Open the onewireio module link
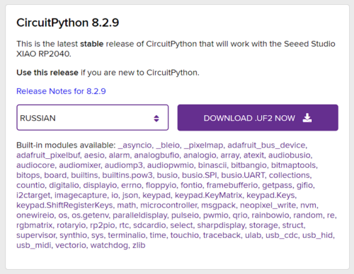Screen dimensions: 354x274 click(35, 215)
